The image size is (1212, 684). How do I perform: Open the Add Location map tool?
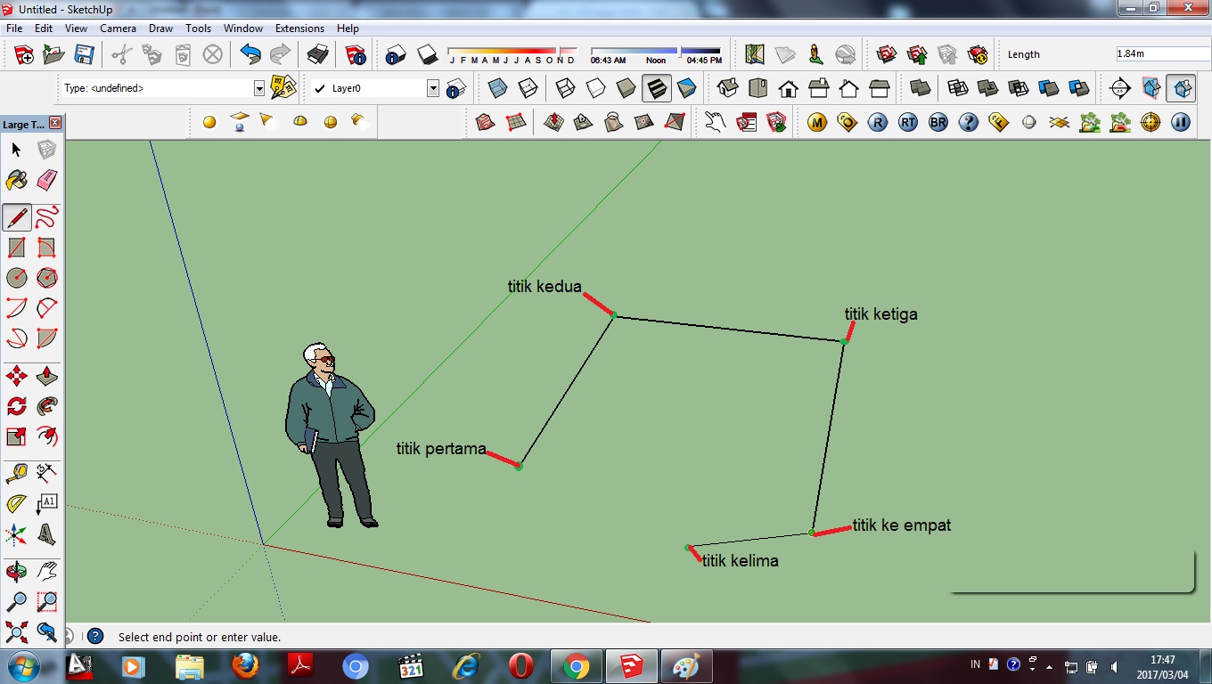[754, 53]
